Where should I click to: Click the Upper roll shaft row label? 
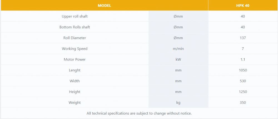(75, 16)
